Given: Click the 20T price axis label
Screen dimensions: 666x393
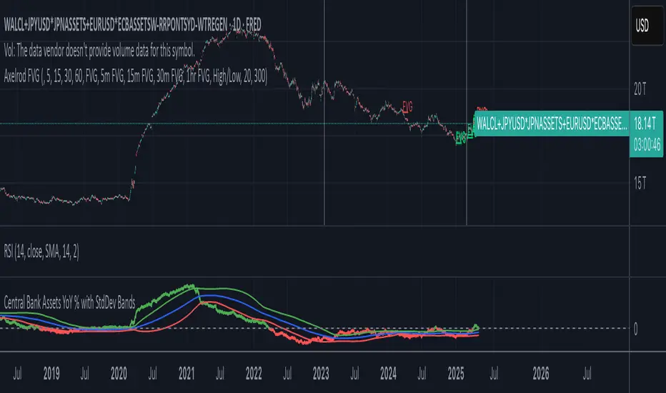Looking at the screenshot, I should [x=640, y=89].
